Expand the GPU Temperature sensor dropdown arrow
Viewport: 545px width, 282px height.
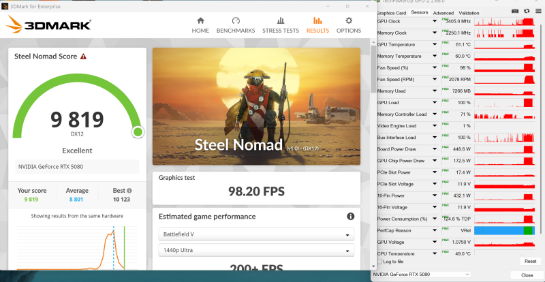[x=435, y=44]
